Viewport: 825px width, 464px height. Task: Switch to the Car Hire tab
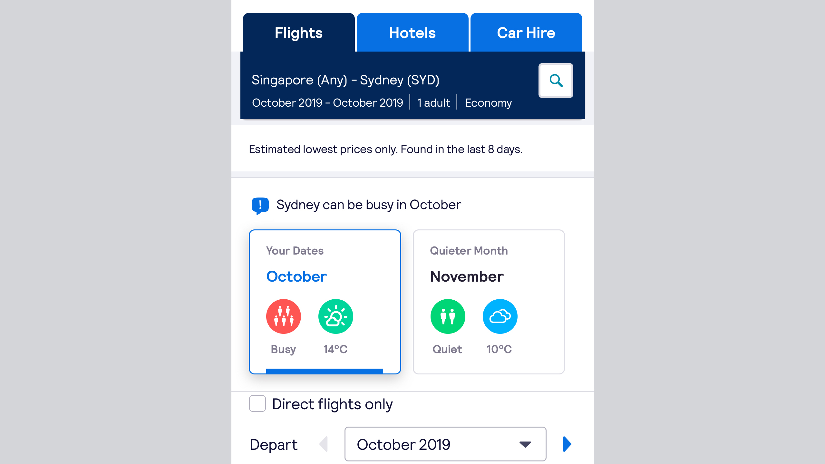coord(526,32)
